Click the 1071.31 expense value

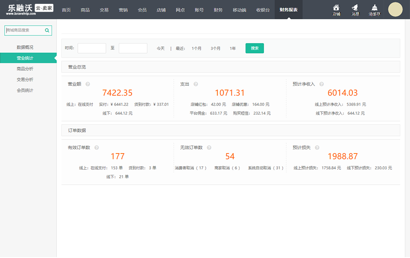click(x=230, y=93)
